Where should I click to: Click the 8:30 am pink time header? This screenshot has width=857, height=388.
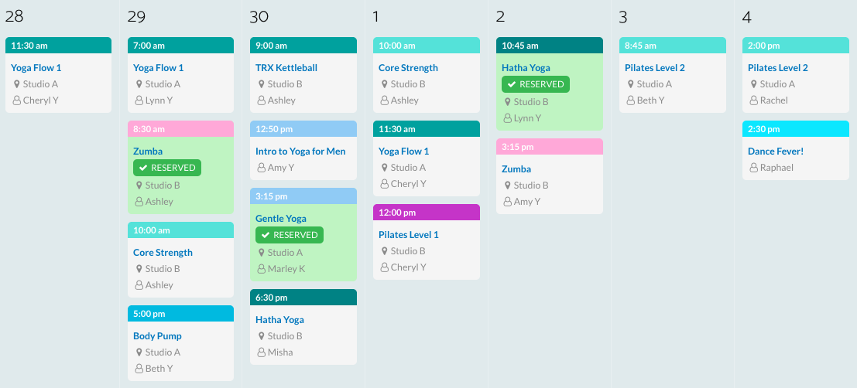click(180, 129)
